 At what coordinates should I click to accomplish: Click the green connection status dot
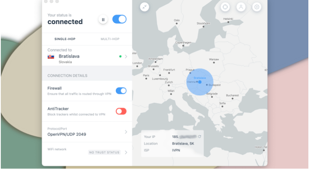tap(120, 57)
